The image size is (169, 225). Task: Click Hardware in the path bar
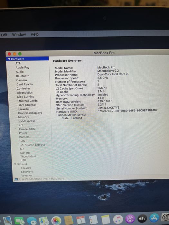pyautogui.click(x=58, y=179)
